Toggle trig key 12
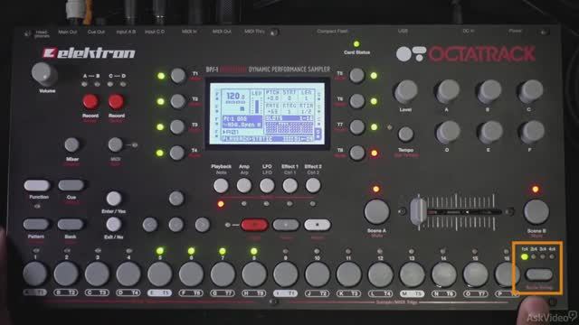The image size is (579, 325). 380,274
